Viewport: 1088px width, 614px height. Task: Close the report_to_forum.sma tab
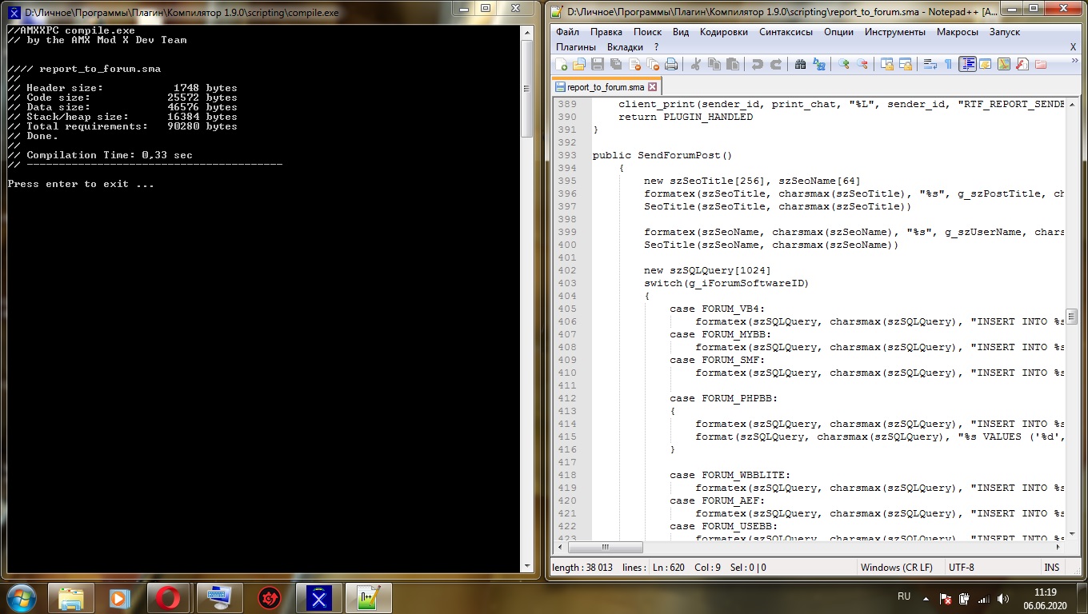[652, 87]
